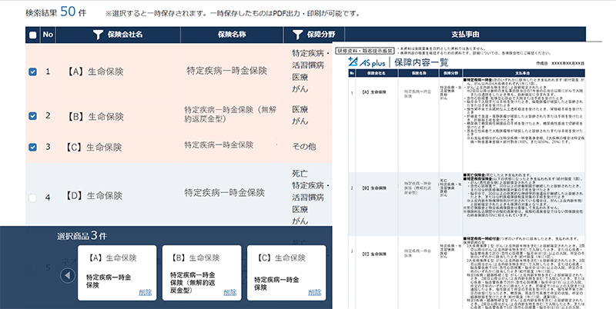Screen dimensions: 616x309
Task: Uncheck the checkbox for row 1
Action: click(x=32, y=71)
